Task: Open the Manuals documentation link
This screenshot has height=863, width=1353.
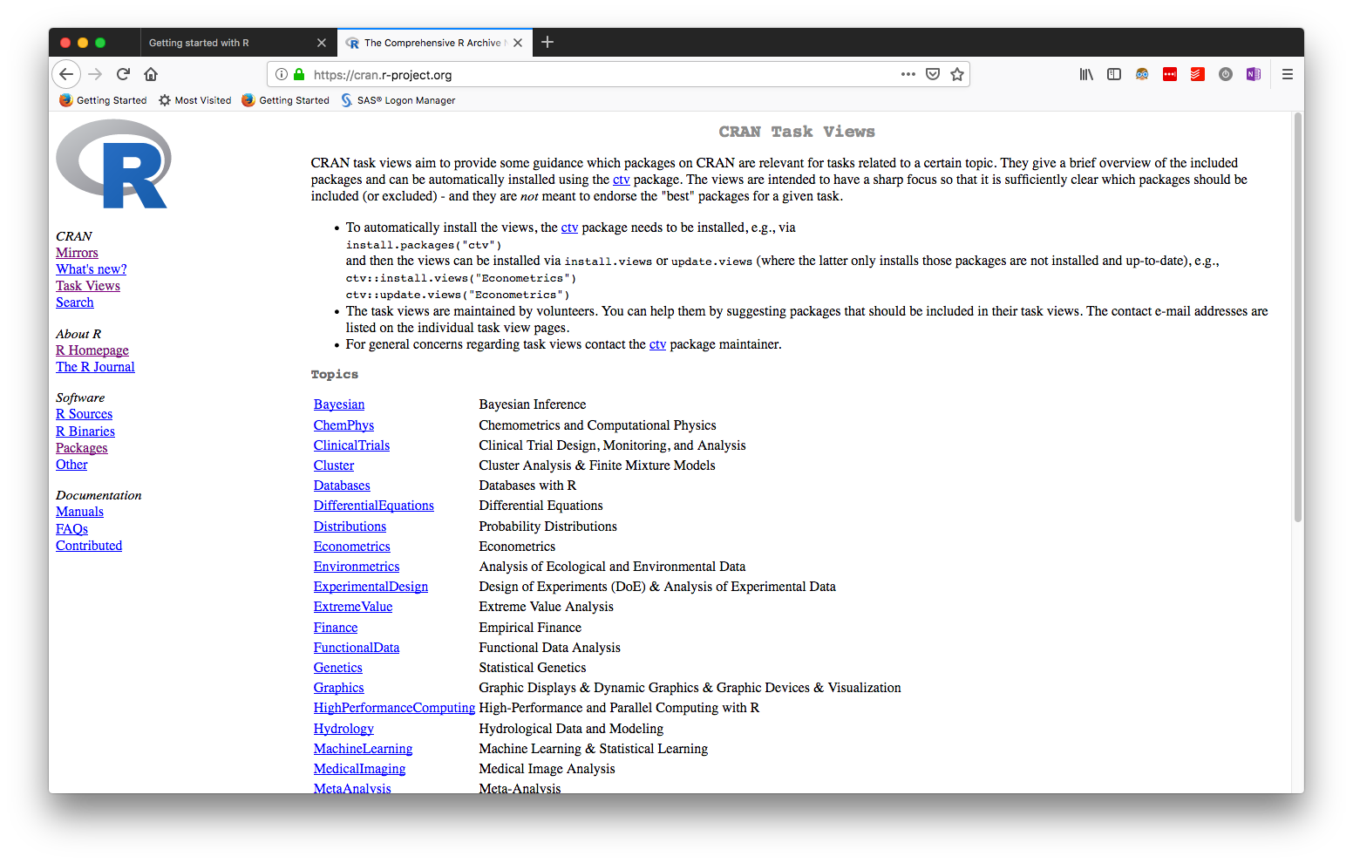Action: pyautogui.click(x=79, y=512)
